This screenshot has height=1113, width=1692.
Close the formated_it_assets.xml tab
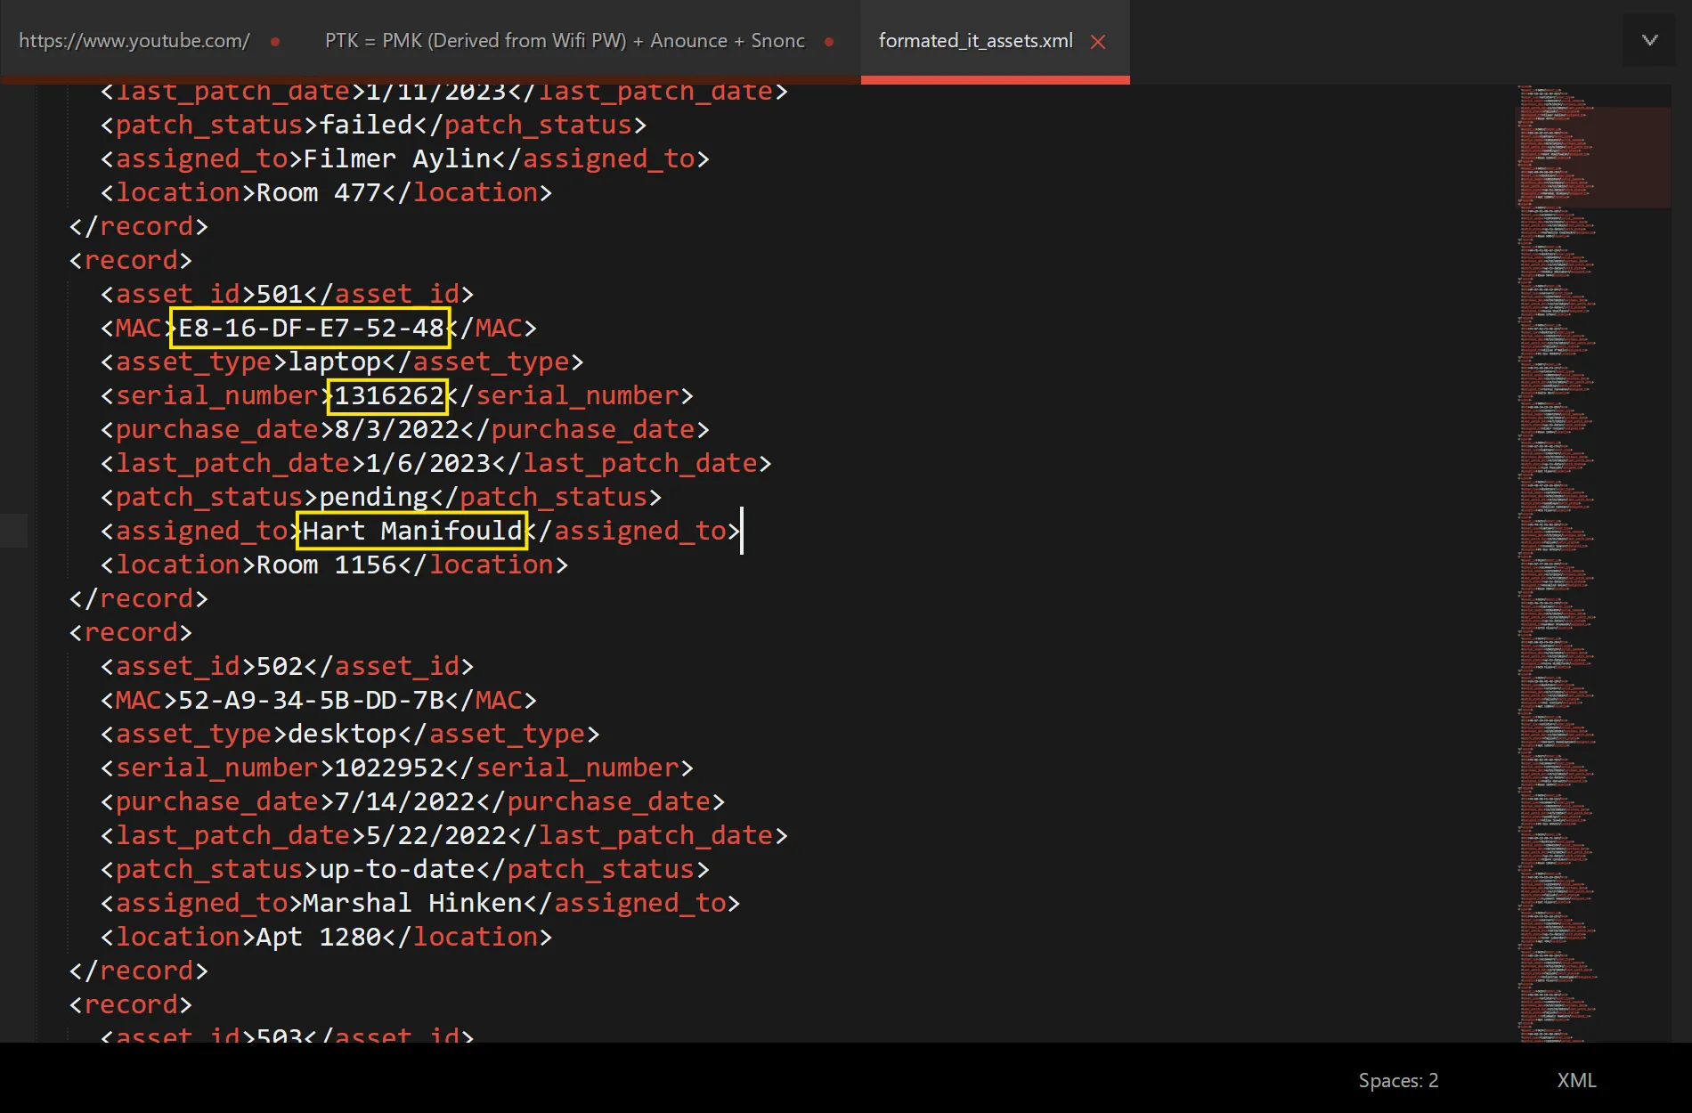point(1098,42)
